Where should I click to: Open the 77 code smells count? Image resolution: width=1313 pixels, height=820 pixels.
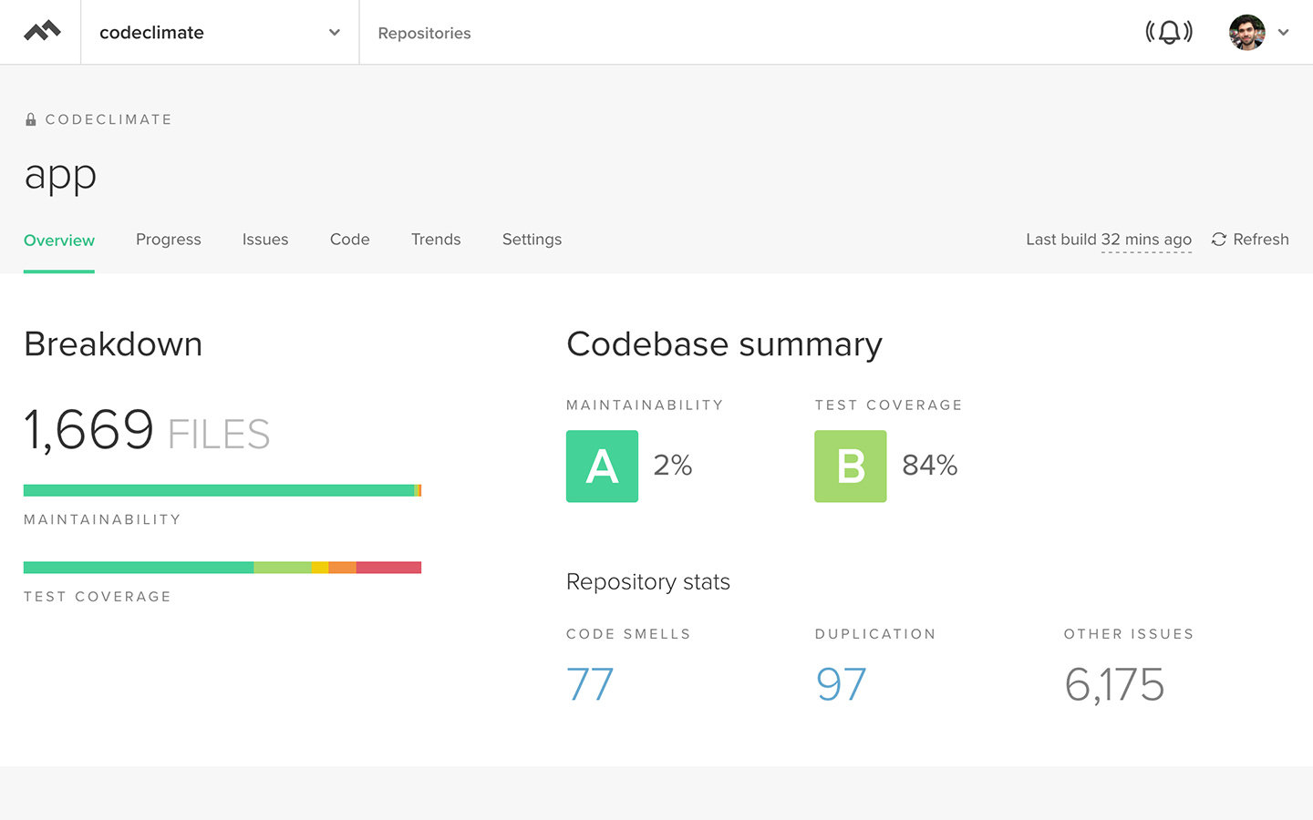590,684
